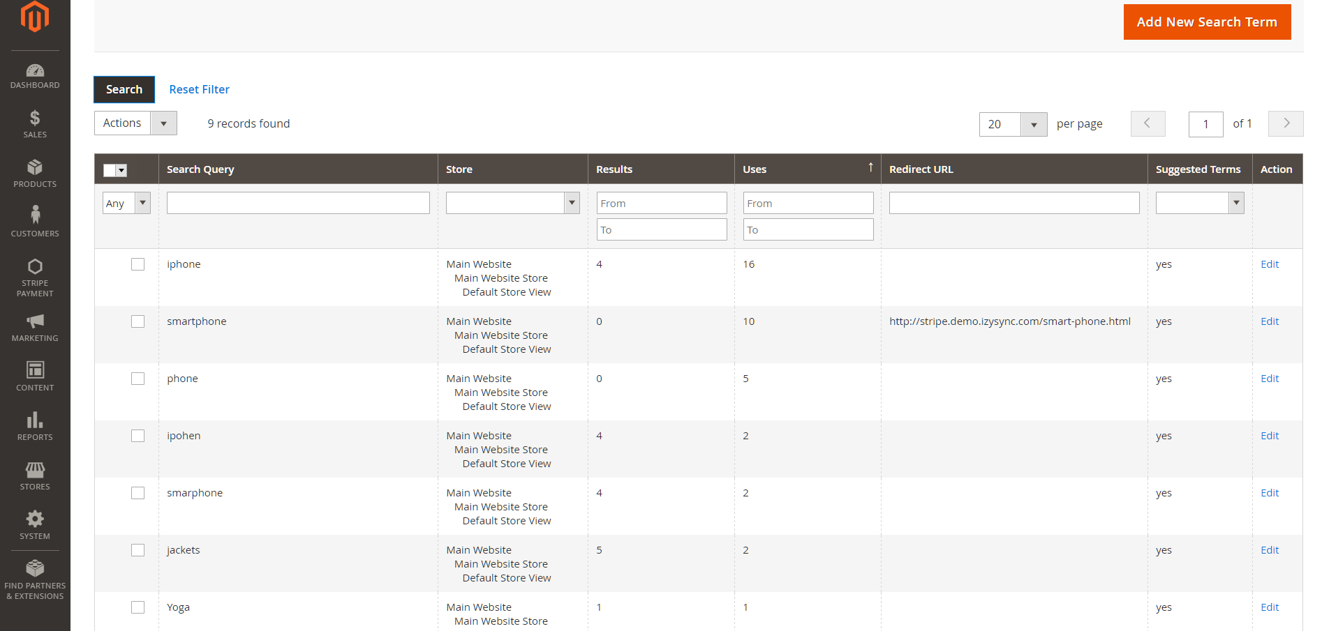1322x631 pixels.
Task: Open the Store filter dropdown
Action: (572, 202)
